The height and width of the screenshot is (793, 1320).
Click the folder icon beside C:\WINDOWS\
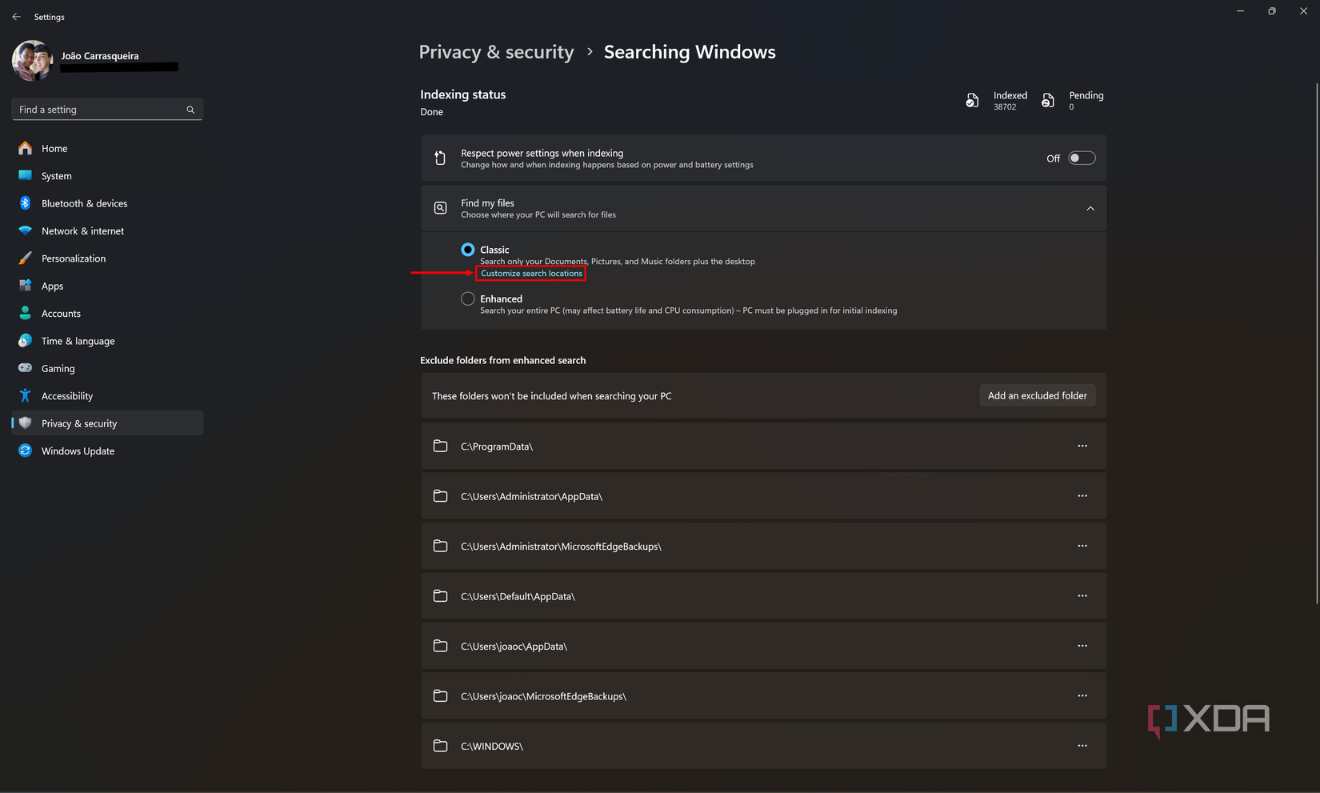coord(440,746)
